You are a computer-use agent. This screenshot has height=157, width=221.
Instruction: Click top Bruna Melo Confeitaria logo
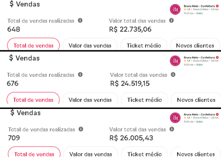[175, 9]
